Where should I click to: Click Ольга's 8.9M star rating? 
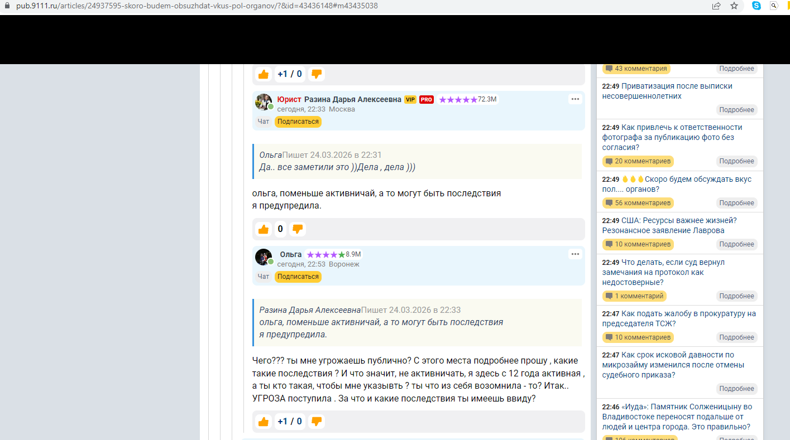click(334, 254)
